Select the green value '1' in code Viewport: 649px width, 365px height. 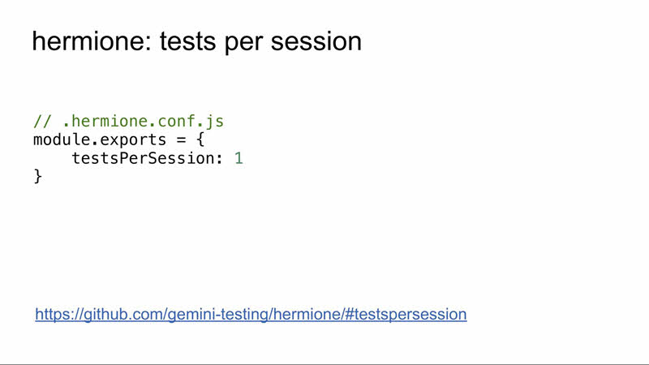pos(239,158)
